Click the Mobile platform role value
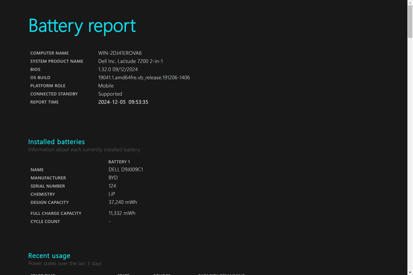 pyautogui.click(x=106, y=86)
